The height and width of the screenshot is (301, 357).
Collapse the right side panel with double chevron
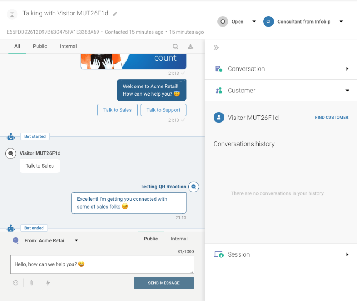click(216, 48)
